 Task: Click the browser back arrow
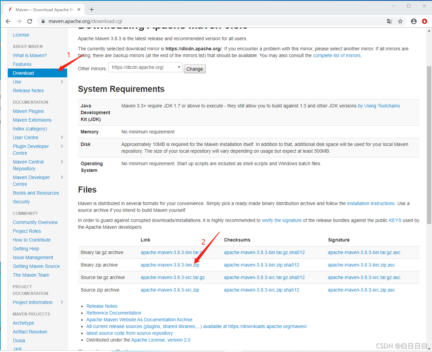8,21
